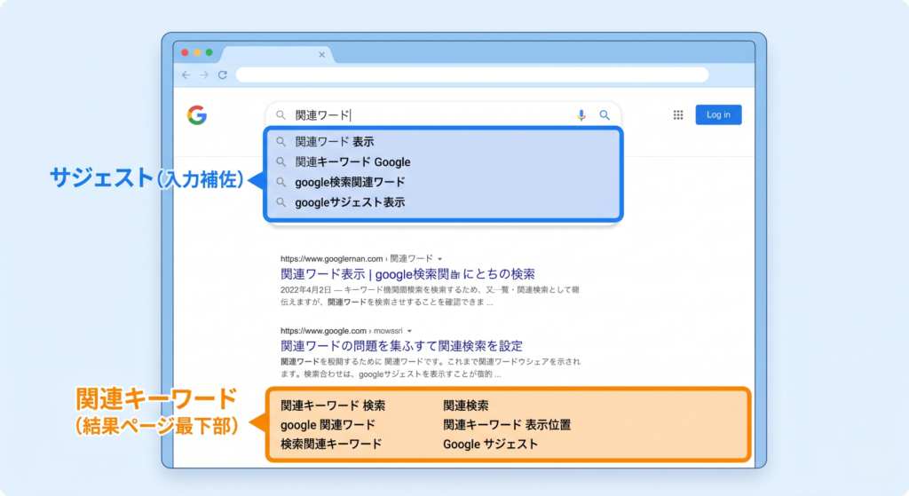Click magnifier icon beside googleサジェスト表示 suggestion
Screen dimensions: 909x496
(281, 202)
